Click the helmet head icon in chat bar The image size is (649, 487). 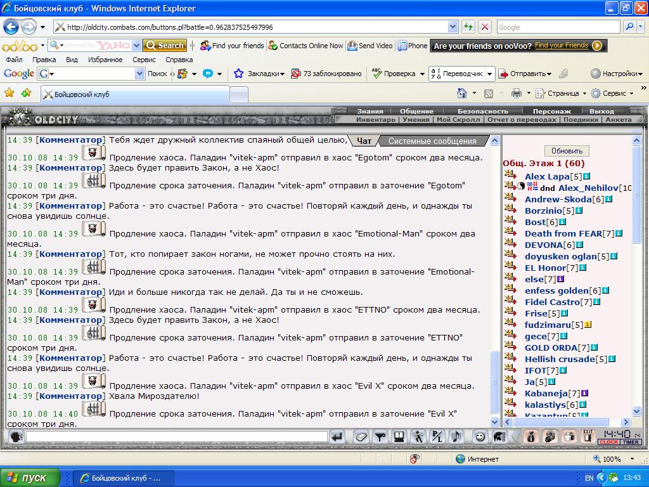499,437
